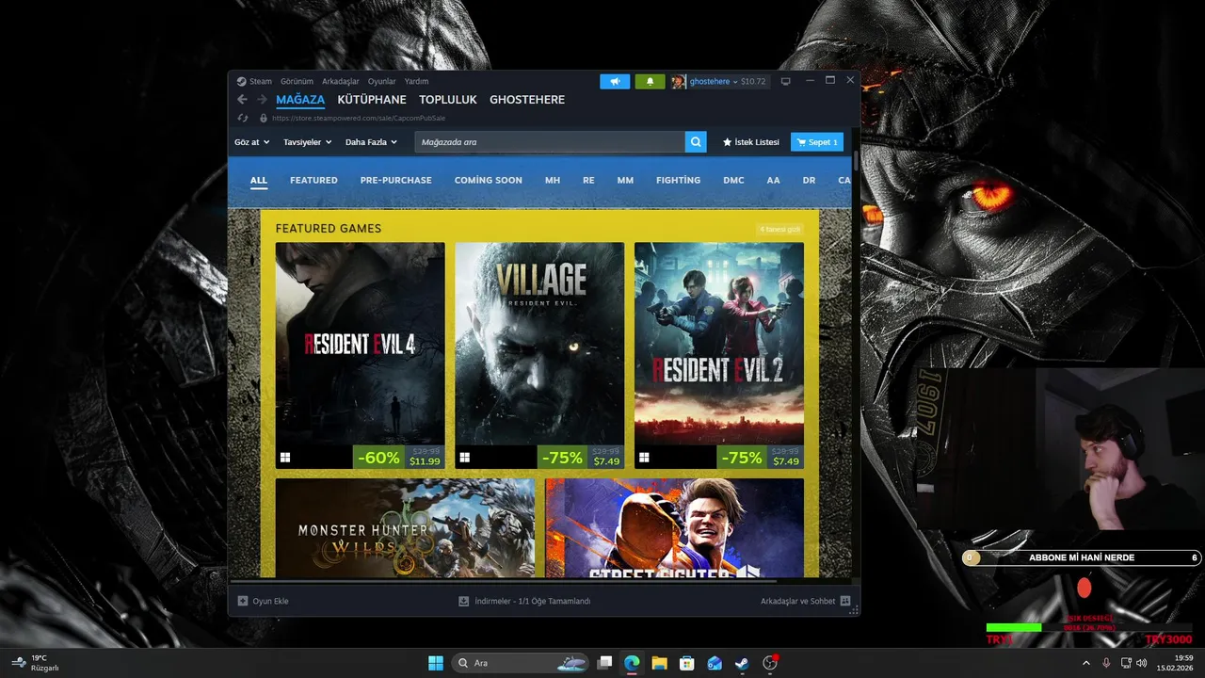Expand the Göz at dropdown
Viewport: 1205px width, 678px height.
click(252, 142)
